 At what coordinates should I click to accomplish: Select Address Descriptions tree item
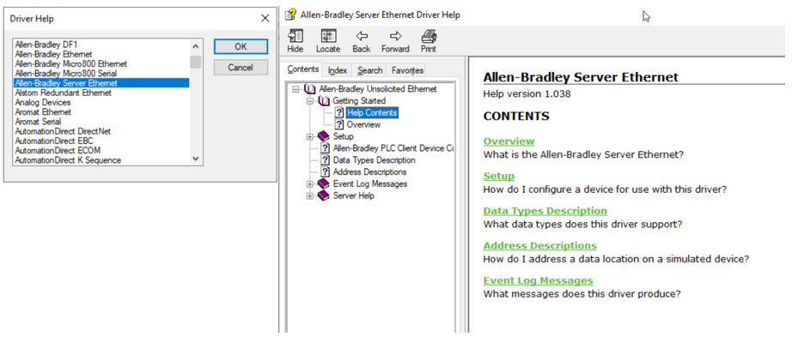click(369, 171)
